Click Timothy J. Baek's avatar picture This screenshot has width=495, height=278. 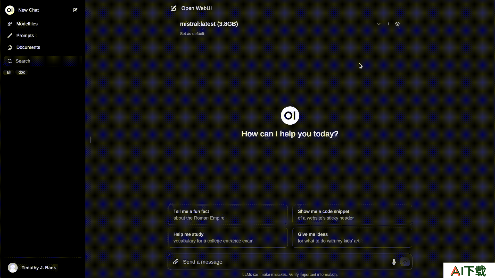point(13,268)
